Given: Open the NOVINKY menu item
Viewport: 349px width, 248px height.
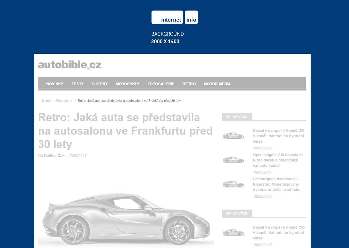Looking at the screenshot, I should [55, 84].
